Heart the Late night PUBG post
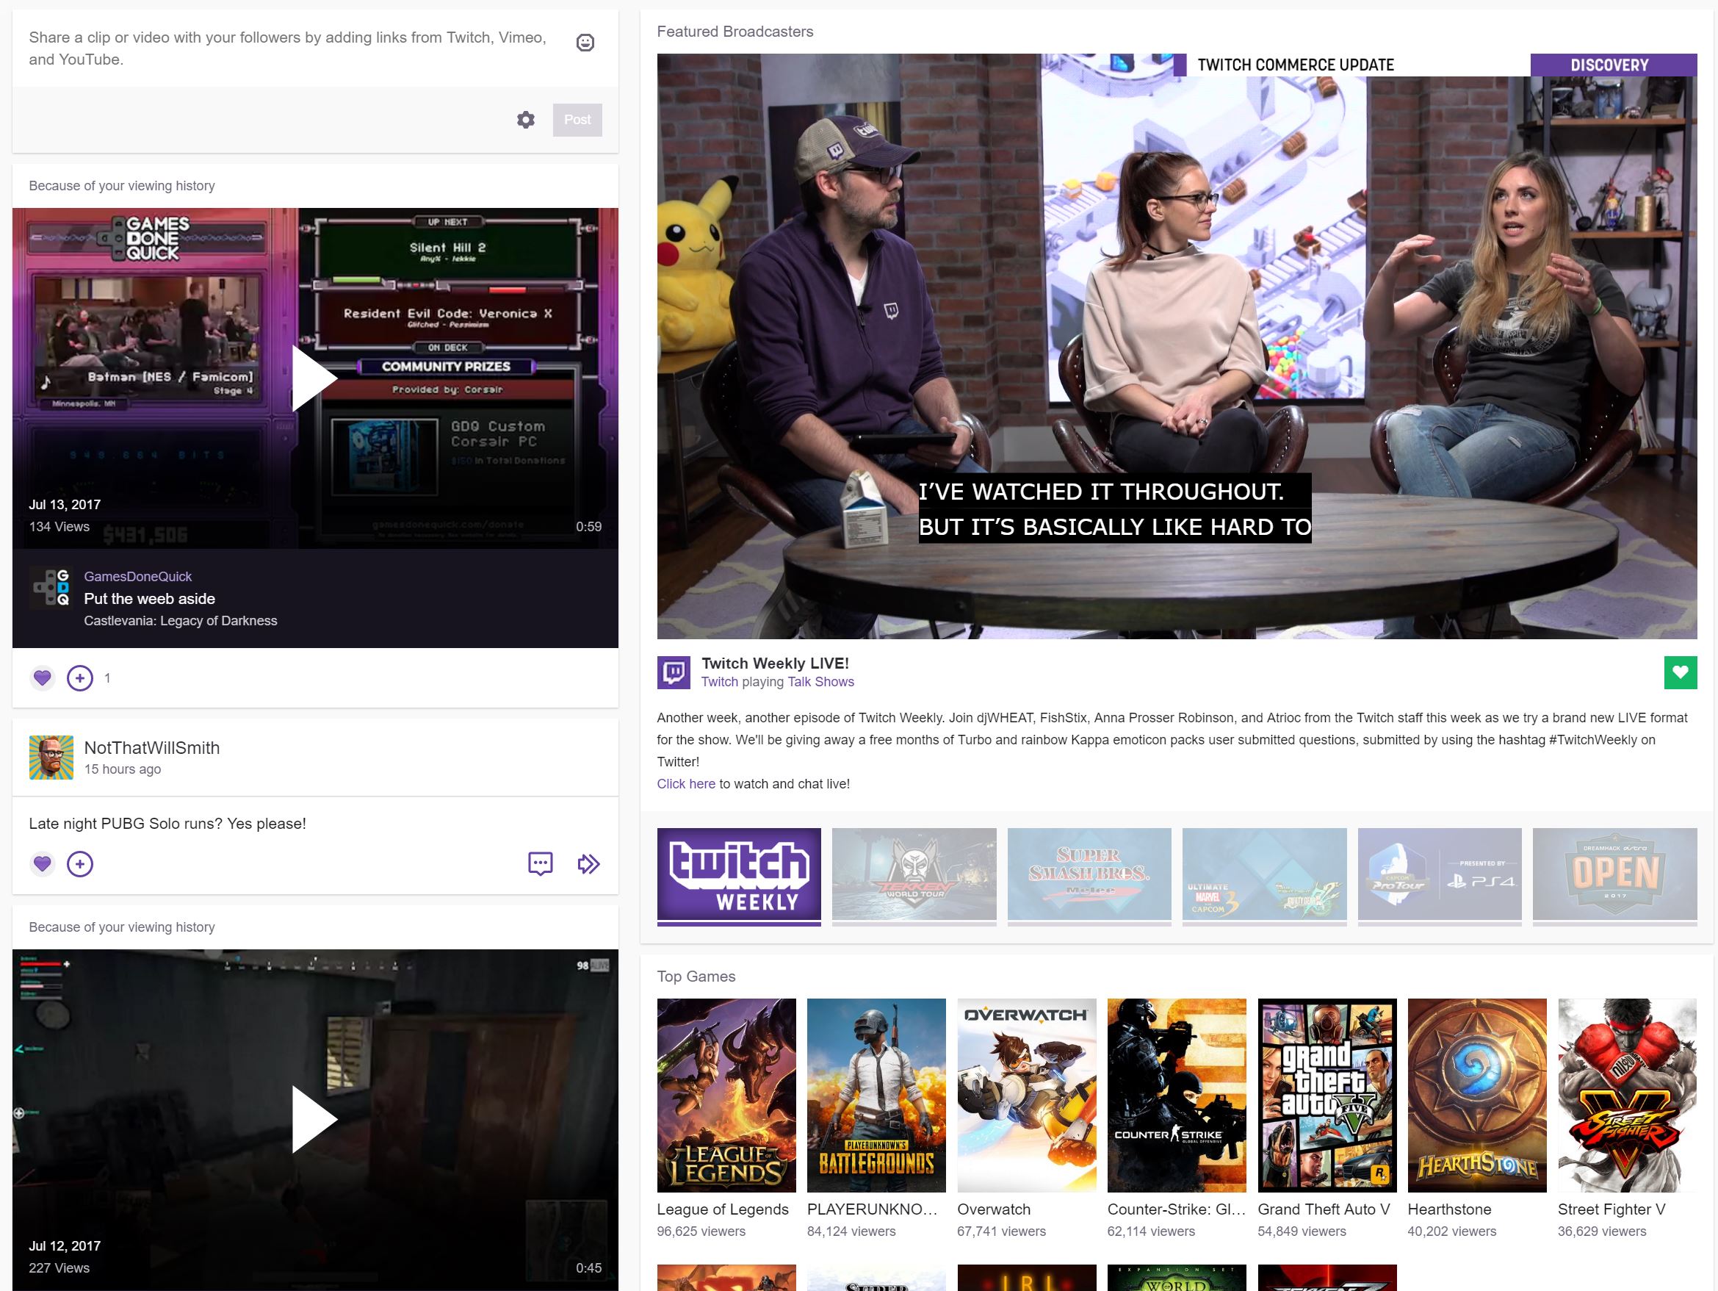This screenshot has height=1291, width=1718. [x=43, y=863]
